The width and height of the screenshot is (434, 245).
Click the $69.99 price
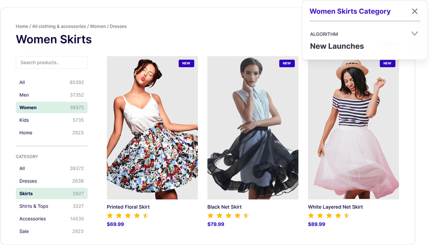click(115, 224)
